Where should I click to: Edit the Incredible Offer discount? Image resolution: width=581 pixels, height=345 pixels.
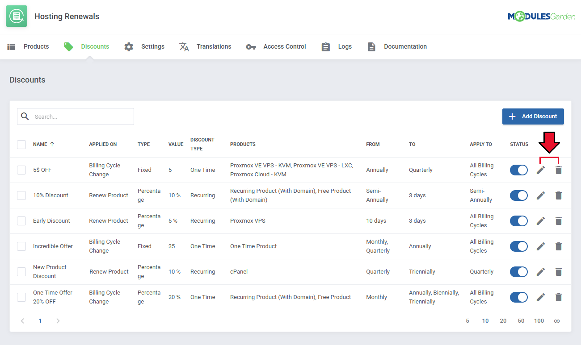(541, 246)
